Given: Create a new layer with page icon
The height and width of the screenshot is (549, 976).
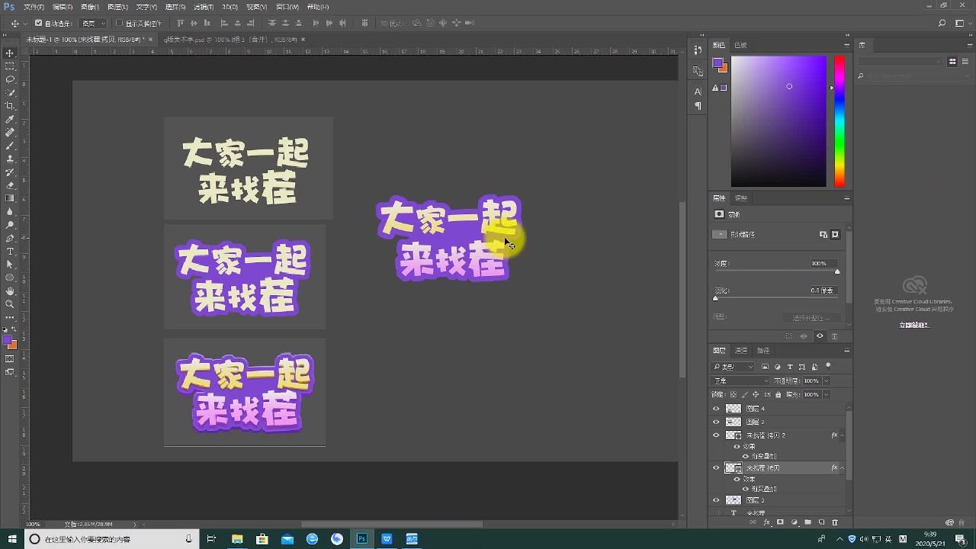Looking at the screenshot, I should (x=821, y=522).
